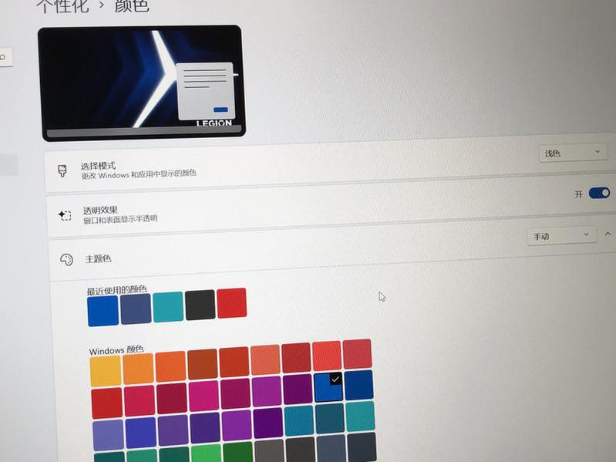The height and width of the screenshot is (462, 616).
Task: Select medium gray swatch in Windows colors
Action: pyautogui.click(x=269, y=451)
